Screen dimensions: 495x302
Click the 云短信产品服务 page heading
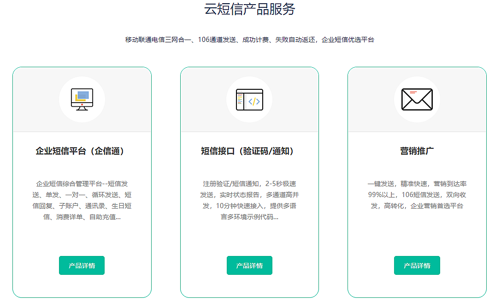click(x=249, y=9)
